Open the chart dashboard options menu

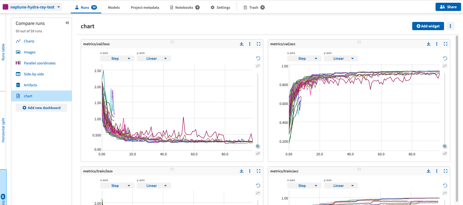[x=450, y=26]
